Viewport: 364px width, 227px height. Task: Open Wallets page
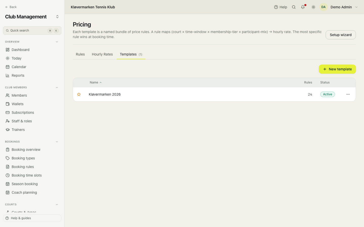tap(32, 104)
